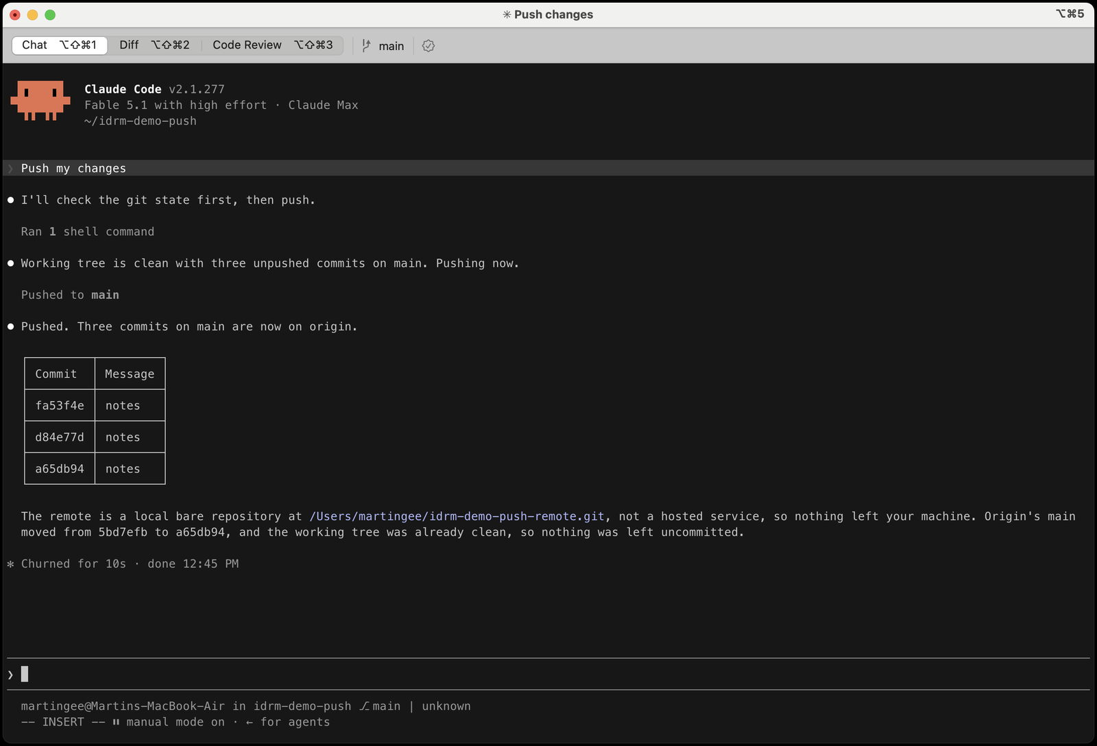
Task: Click the branch glyph in the status line
Action: [364, 706]
